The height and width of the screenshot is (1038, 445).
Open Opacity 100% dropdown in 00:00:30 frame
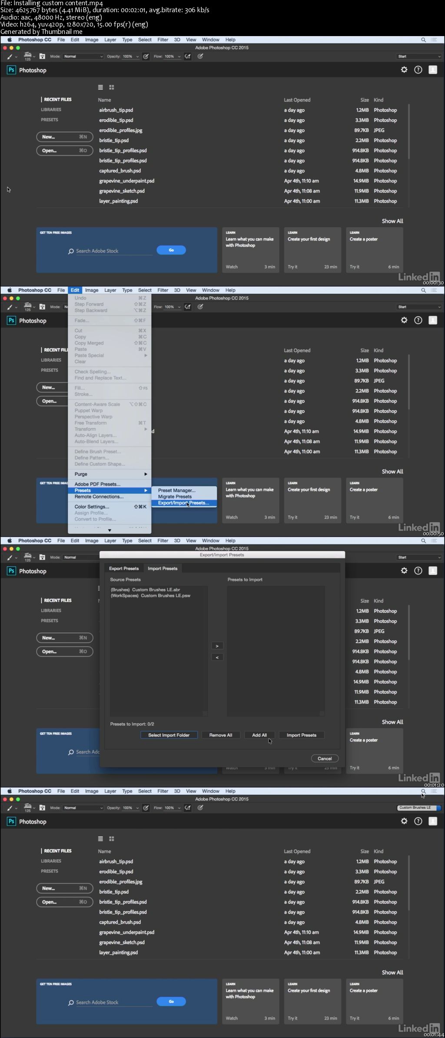pyautogui.click(x=130, y=57)
